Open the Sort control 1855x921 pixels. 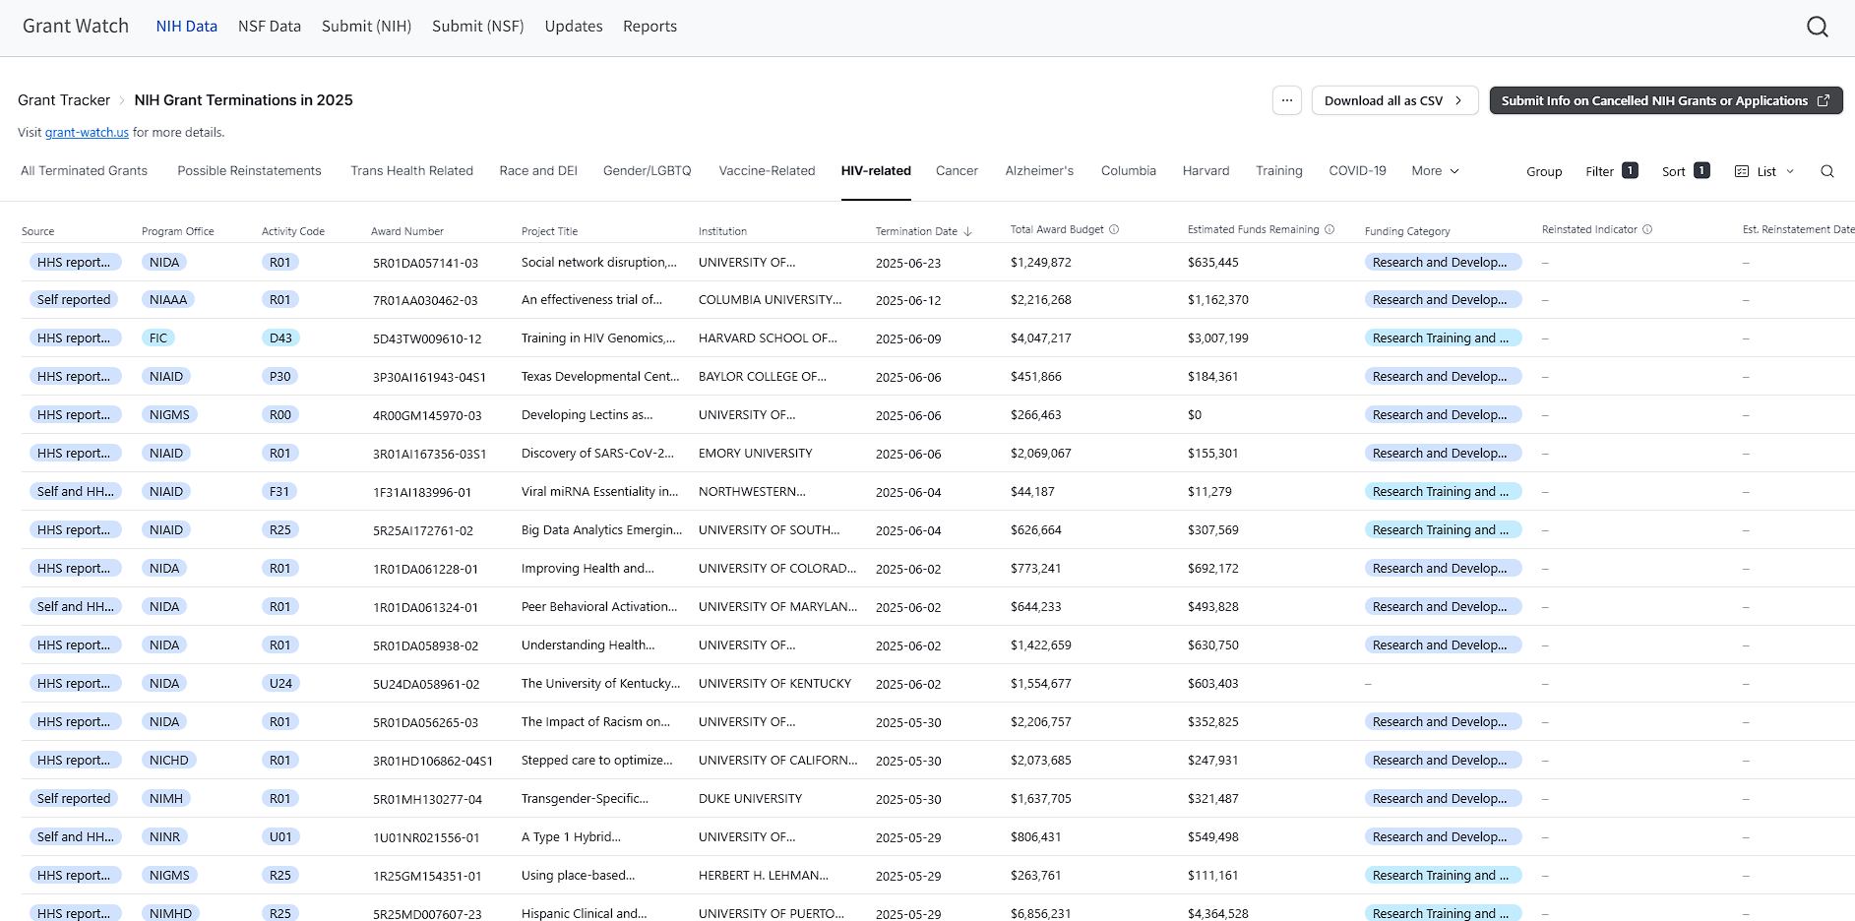coord(1685,171)
